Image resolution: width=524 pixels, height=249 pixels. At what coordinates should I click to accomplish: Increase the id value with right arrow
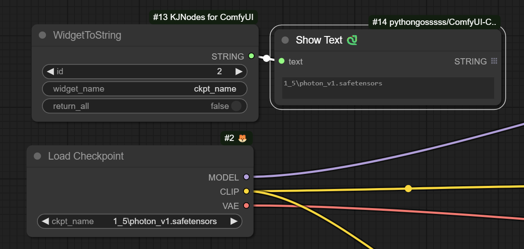(239, 72)
